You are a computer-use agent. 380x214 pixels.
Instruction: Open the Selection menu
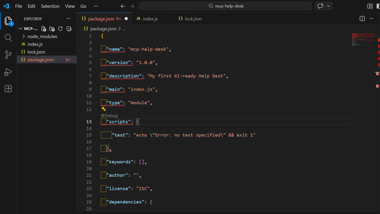click(x=50, y=6)
